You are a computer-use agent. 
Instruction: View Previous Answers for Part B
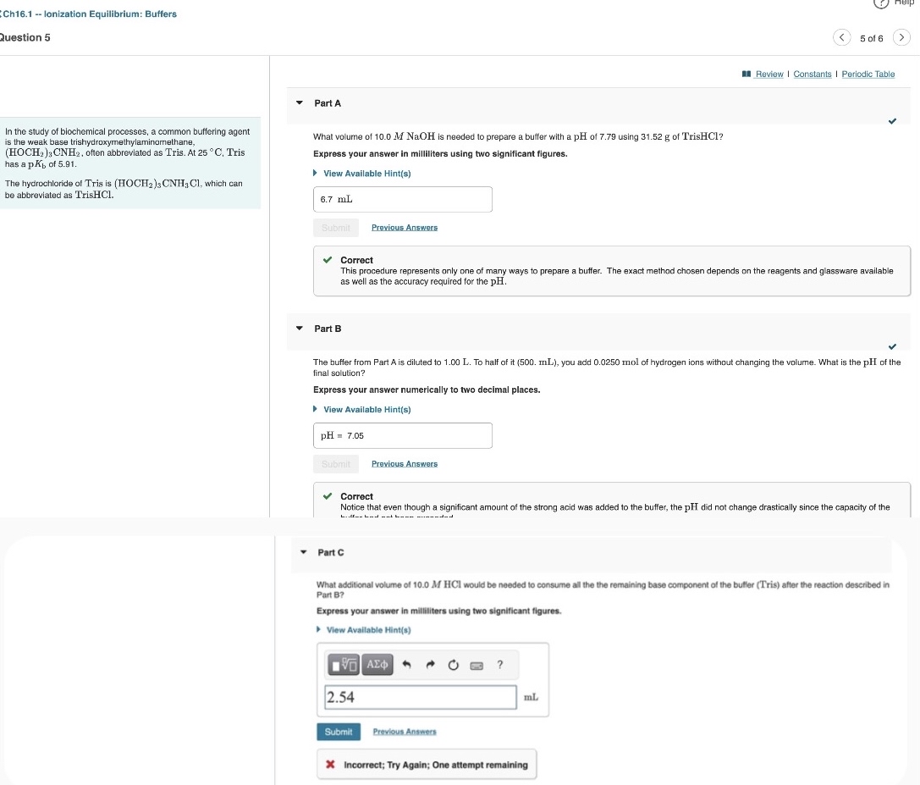(x=405, y=463)
